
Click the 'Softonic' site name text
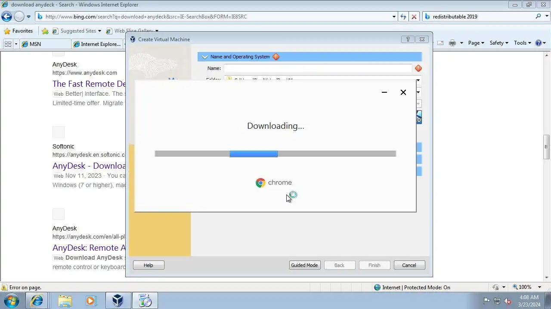point(63,146)
